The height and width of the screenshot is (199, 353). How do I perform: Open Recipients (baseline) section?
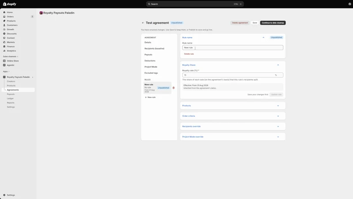point(154,49)
